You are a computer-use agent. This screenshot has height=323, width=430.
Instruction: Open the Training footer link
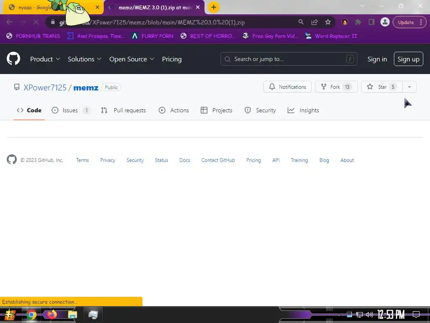point(299,160)
